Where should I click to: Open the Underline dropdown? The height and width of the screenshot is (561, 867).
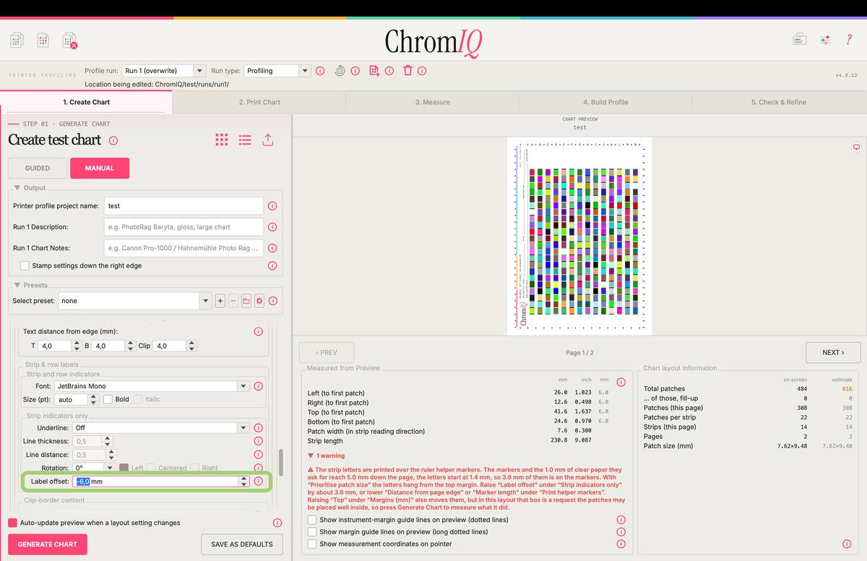coord(161,428)
